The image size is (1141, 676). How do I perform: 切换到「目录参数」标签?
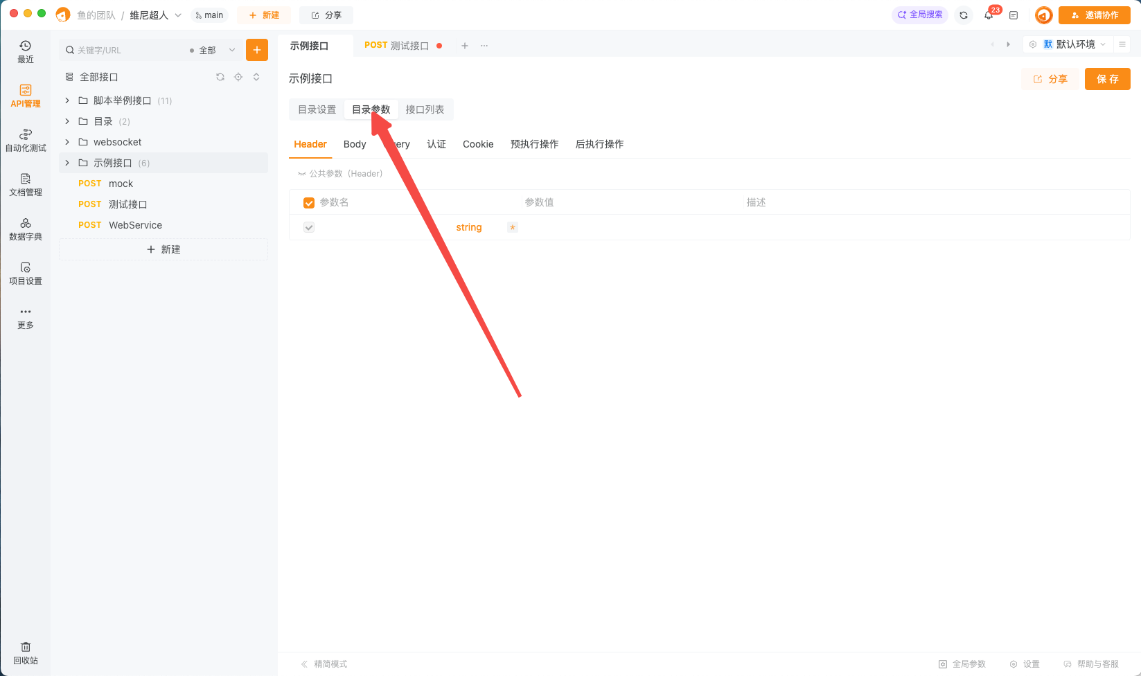pos(371,109)
